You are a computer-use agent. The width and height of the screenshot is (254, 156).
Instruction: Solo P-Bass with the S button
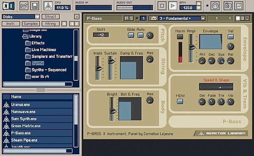click(x=131, y=18)
